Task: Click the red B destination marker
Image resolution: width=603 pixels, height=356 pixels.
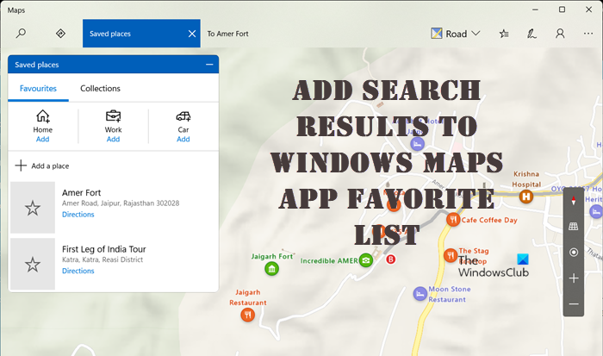Action: pyautogui.click(x=391, y=259)
